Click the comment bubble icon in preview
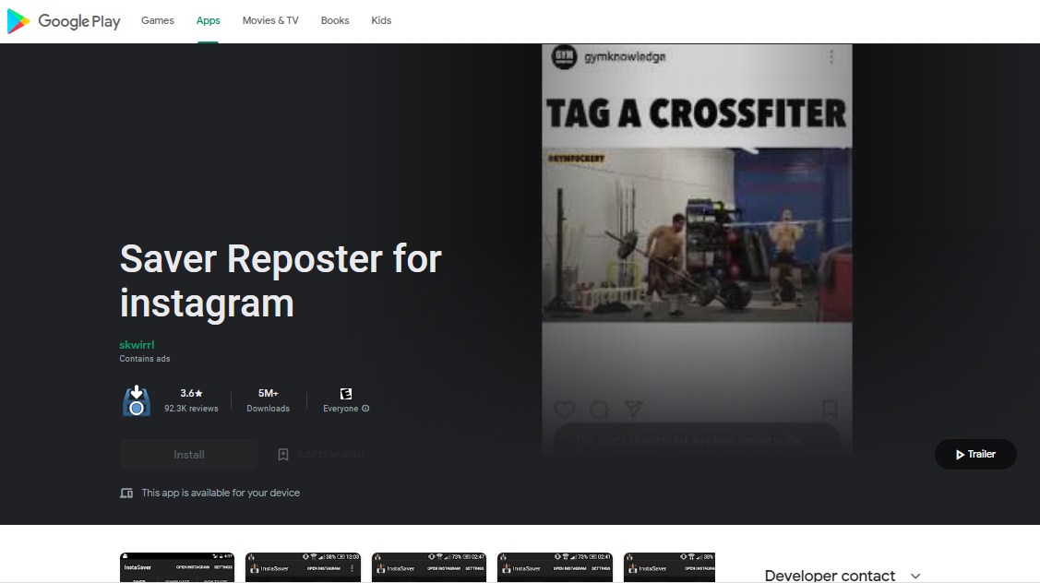This screenshot has width=1040, height=583. [599, 410]
